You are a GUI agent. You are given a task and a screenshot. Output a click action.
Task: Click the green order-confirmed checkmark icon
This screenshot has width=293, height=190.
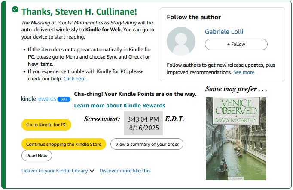pos(15,9)
